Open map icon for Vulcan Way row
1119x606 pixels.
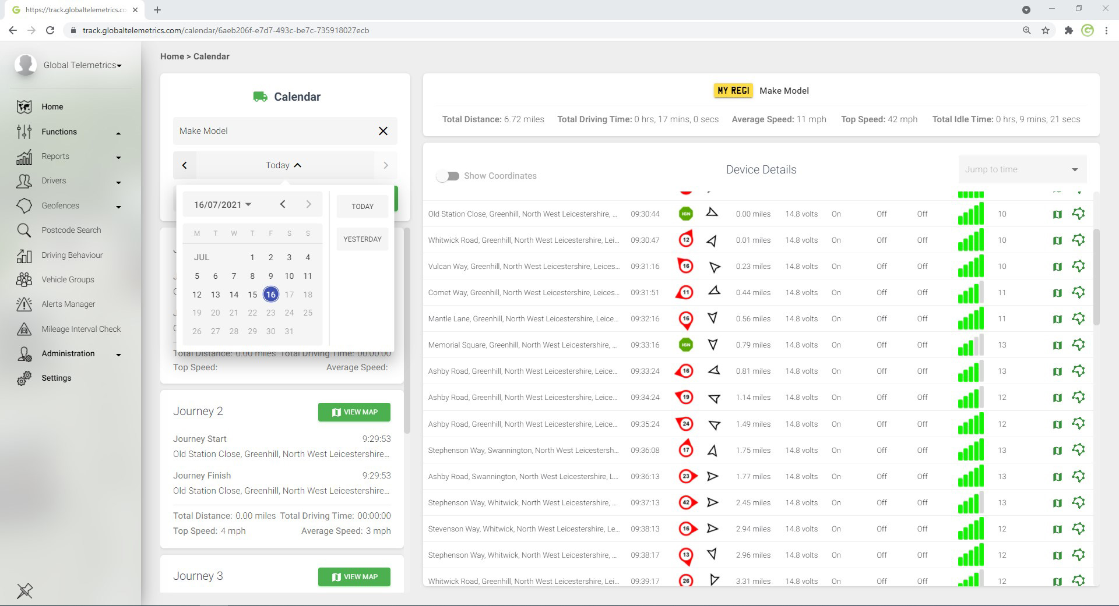[1057, 267]
